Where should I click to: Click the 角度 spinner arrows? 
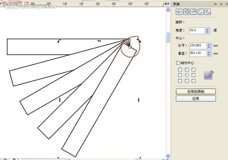click(207, 30)
